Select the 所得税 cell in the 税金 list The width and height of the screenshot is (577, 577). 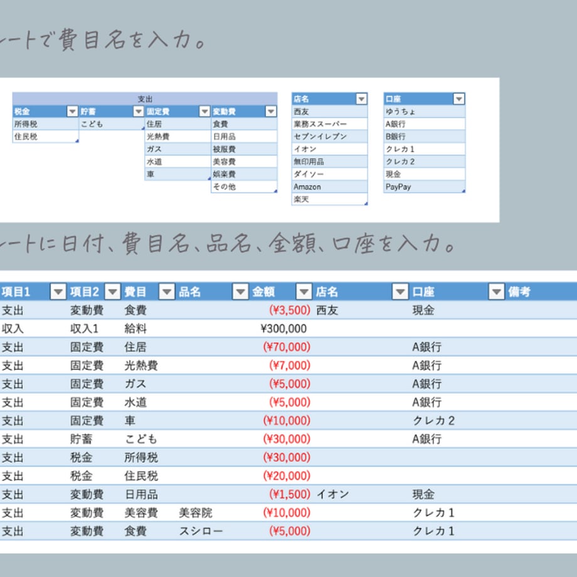click(x=46, y=124)
